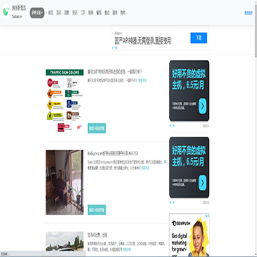Screen dimensions: 257x257
Task: Open the title of the houses-and-sky listing
Action: click(97, 235)
